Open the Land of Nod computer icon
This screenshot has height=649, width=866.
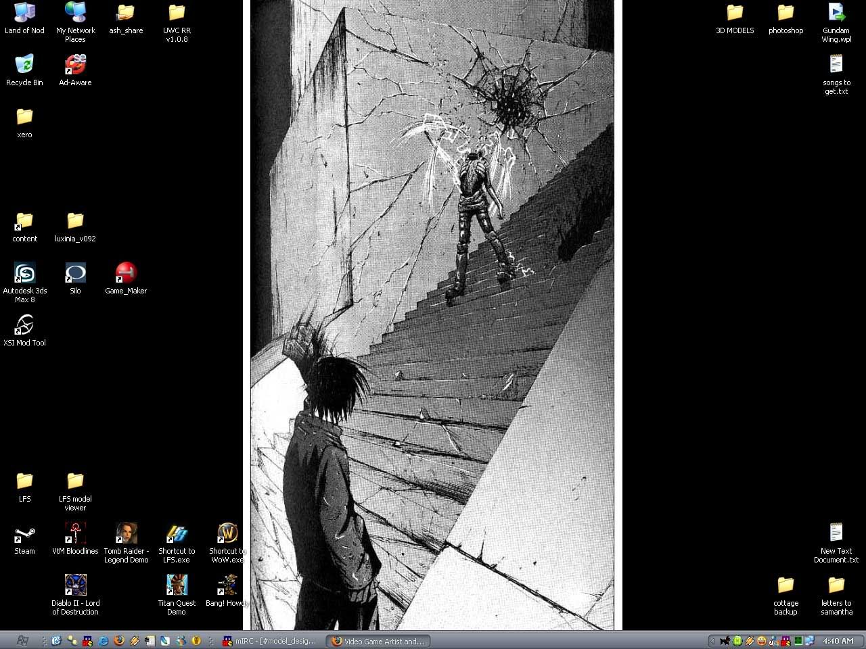pos(24,18)
